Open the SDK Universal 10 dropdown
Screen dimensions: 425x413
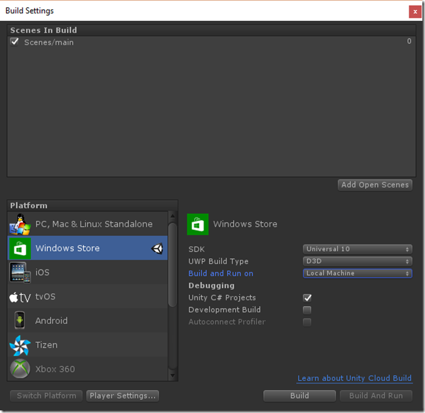tap(358, 249)
